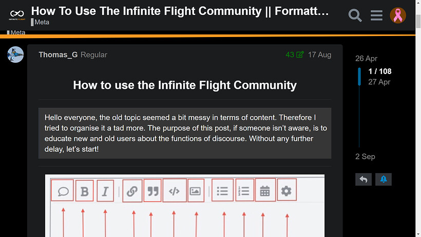Open the Thomas_G username link
Viewport: 421px width, 237px height.
click(58, 55)
